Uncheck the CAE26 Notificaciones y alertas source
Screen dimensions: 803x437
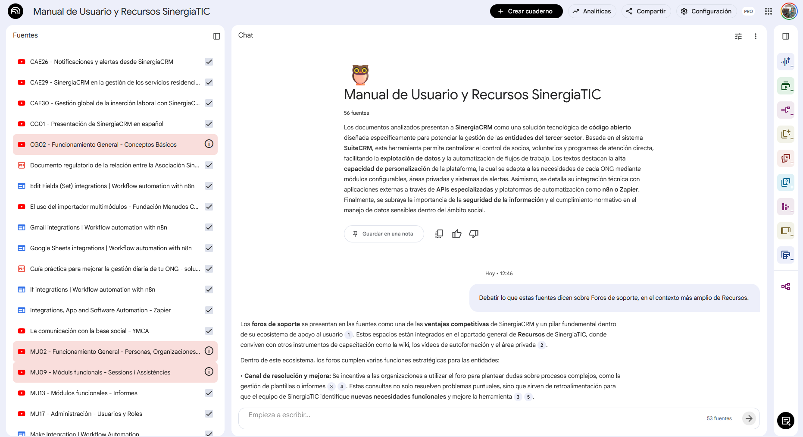tap(209, 62)
